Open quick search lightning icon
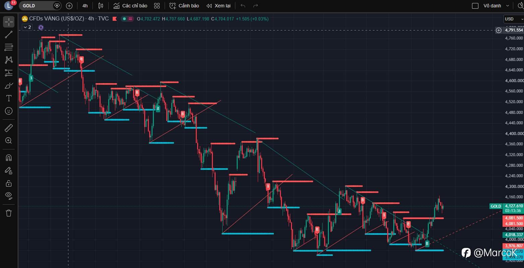 pos(520,6)
